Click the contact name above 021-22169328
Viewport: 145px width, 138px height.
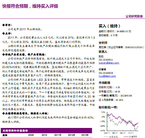102,69
